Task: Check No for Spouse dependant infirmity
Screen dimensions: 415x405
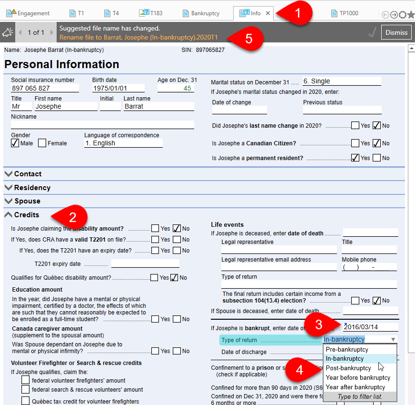Action: click(x=177, y=351)
